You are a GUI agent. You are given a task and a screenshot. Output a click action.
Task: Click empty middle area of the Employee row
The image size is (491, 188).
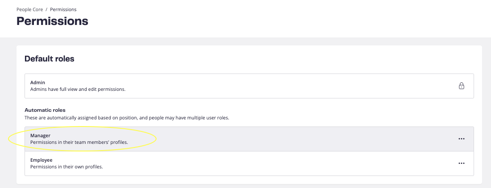282,163
